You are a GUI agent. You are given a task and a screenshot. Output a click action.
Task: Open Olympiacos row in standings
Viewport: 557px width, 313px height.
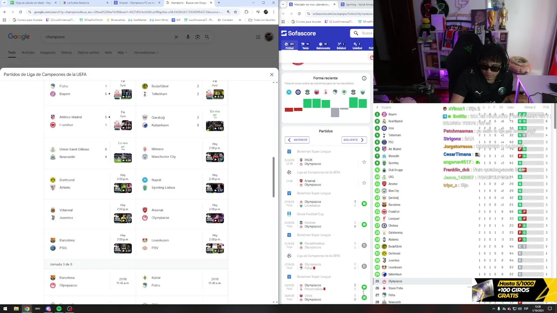422,281
